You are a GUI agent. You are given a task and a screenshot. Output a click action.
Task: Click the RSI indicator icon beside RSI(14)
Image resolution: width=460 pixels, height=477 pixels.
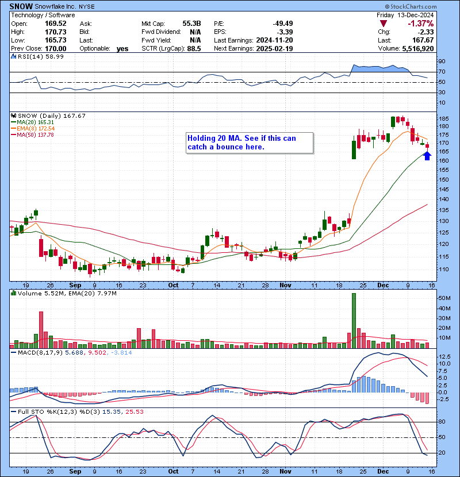pyautogui.click(x=13, y=56)
